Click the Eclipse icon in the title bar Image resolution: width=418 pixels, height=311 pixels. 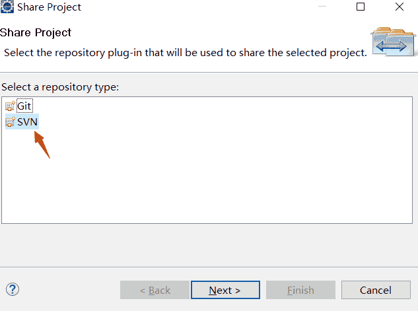8,7
